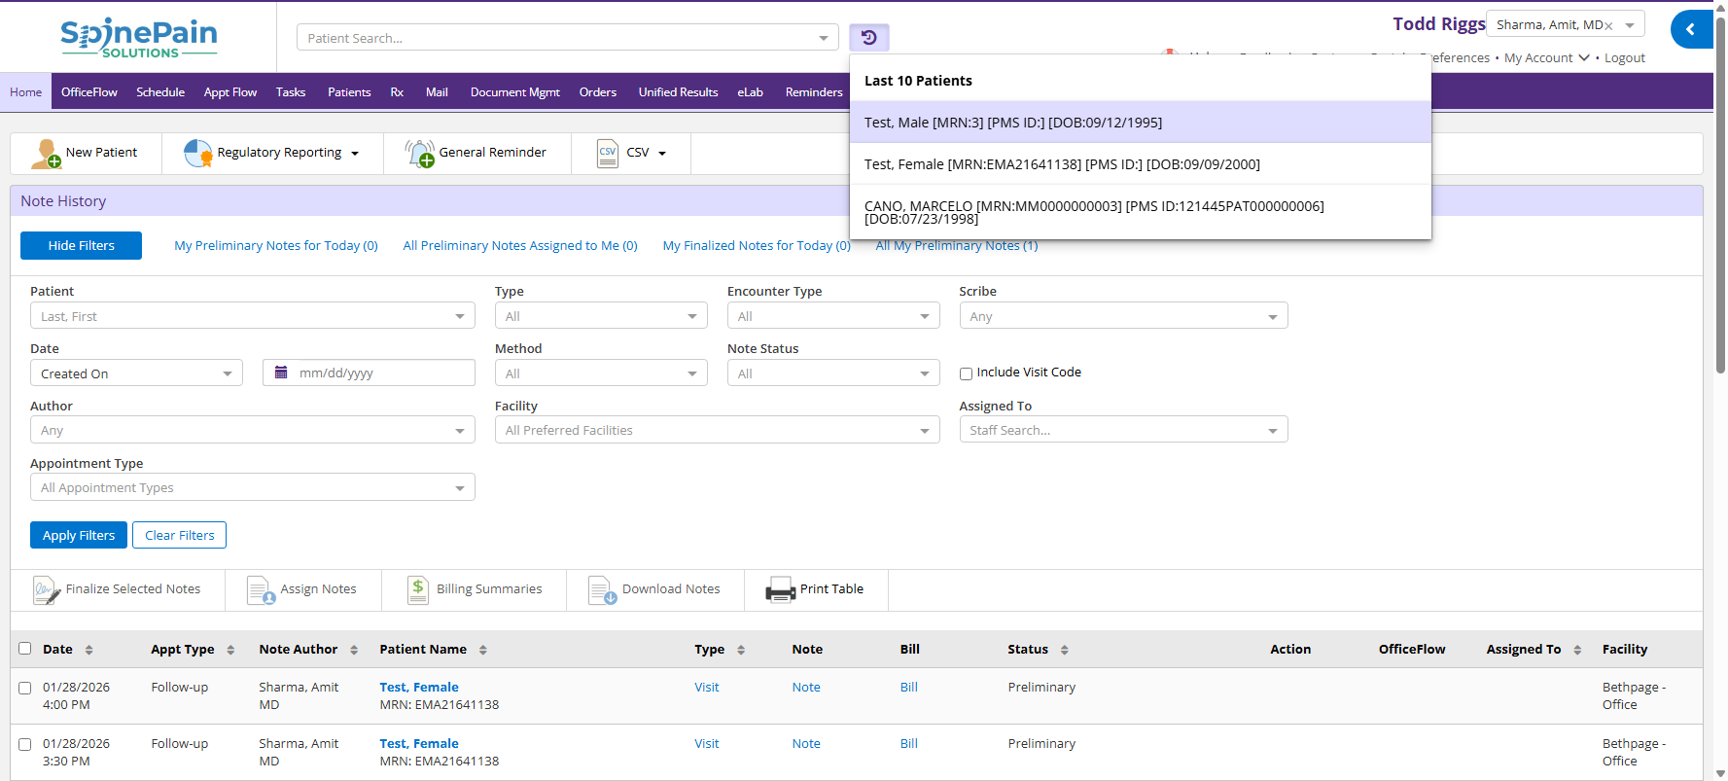Open the Schedule menu tab
The height and width of the screenshot is (781, 1728).
(160, 92)
